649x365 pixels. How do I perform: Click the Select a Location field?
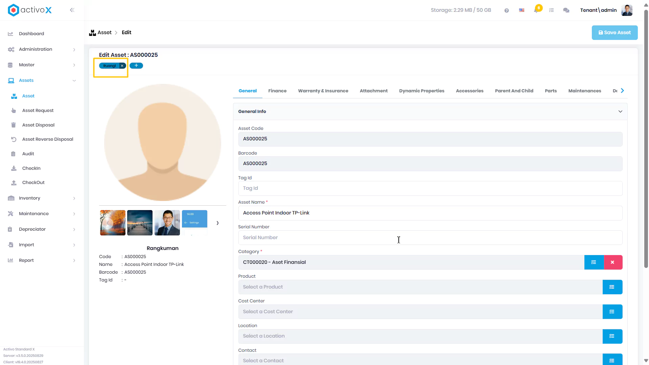(420, 336)
